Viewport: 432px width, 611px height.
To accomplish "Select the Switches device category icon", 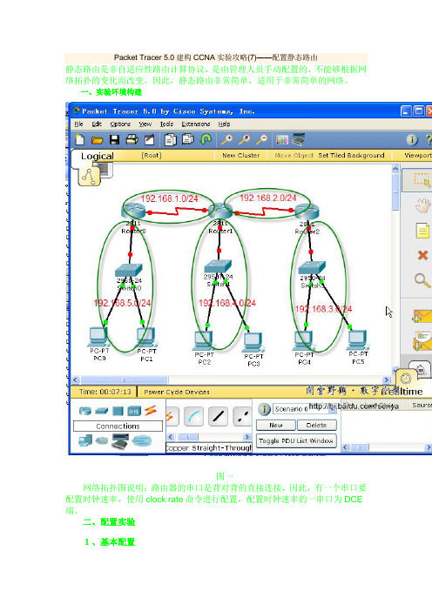I will pyautogui.click(x=101, y=411).
